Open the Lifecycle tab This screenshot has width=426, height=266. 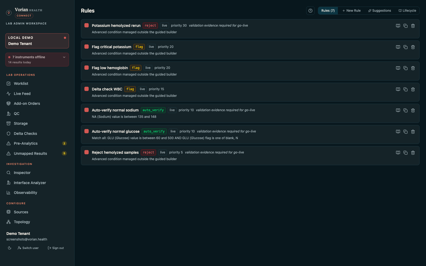407,11
